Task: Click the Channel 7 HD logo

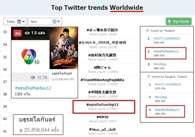Action: click(30, 57)
